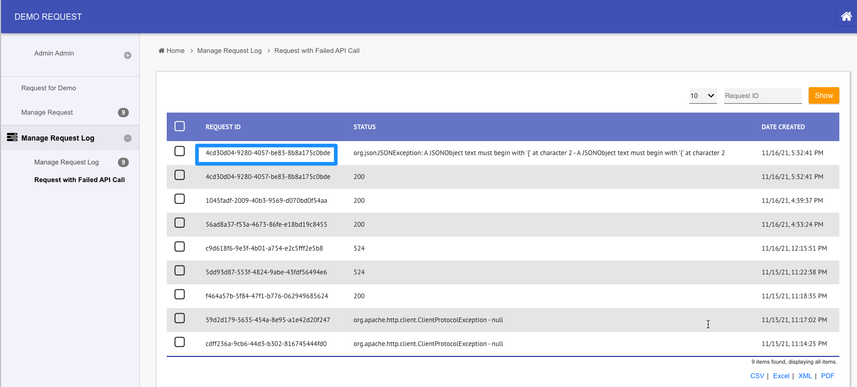Click the Manage Request Log server icon
Image resolution: width=857 pixels, height=387 pixels.
click(12, 137)
